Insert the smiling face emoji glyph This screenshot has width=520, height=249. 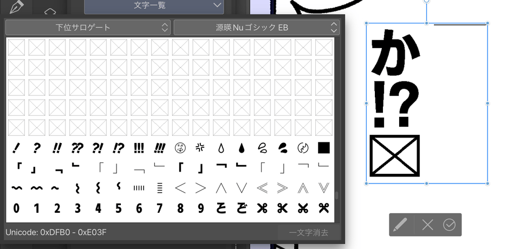click(180, 148)
